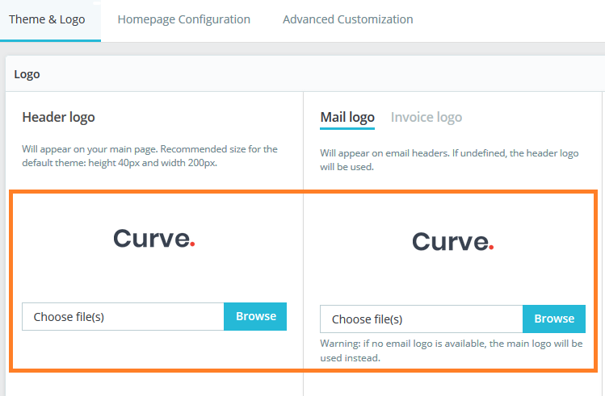Click the Header logo section title
The height and width of the screenshot is (396, 605).
pyautogui.click(x=58, y=118)
